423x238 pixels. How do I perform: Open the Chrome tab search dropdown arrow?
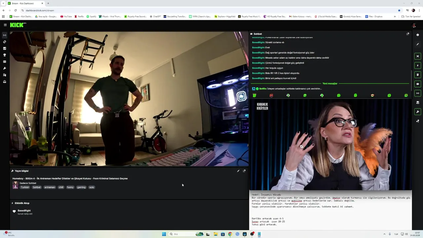pyautogui.click(x=4, y=3)
